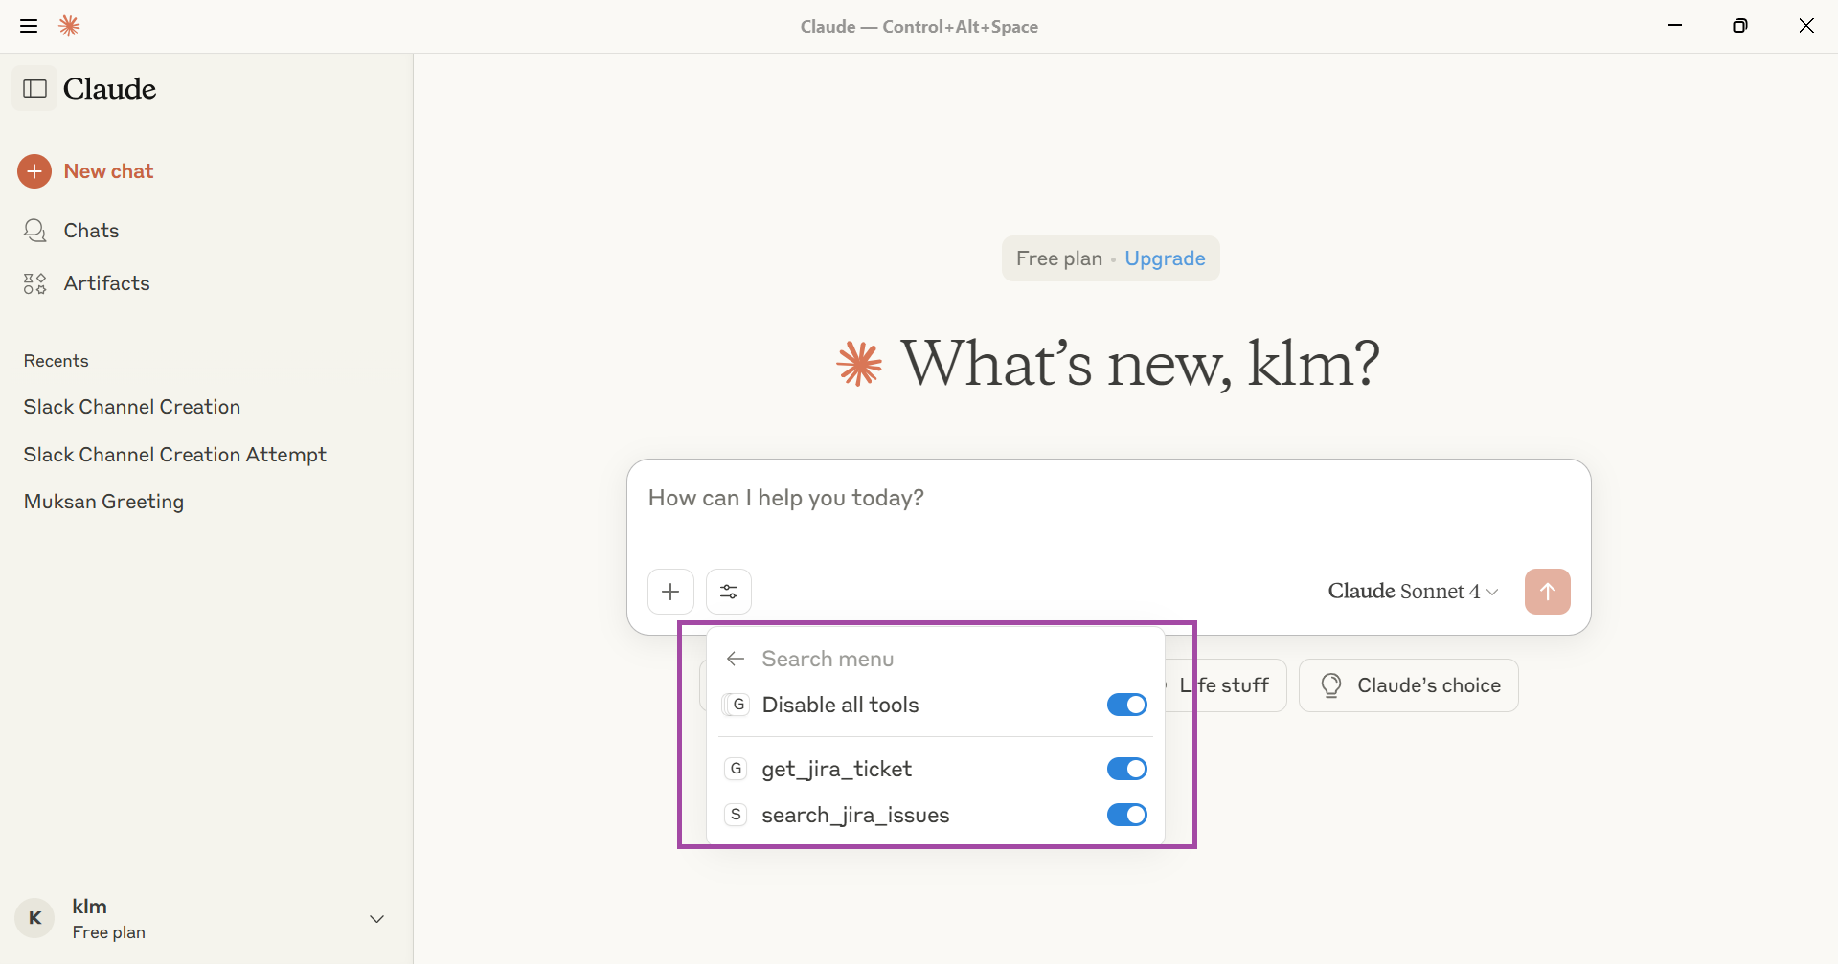Click the Chats speech bubble icon
1838x964 pixels.
pos(34,231)
